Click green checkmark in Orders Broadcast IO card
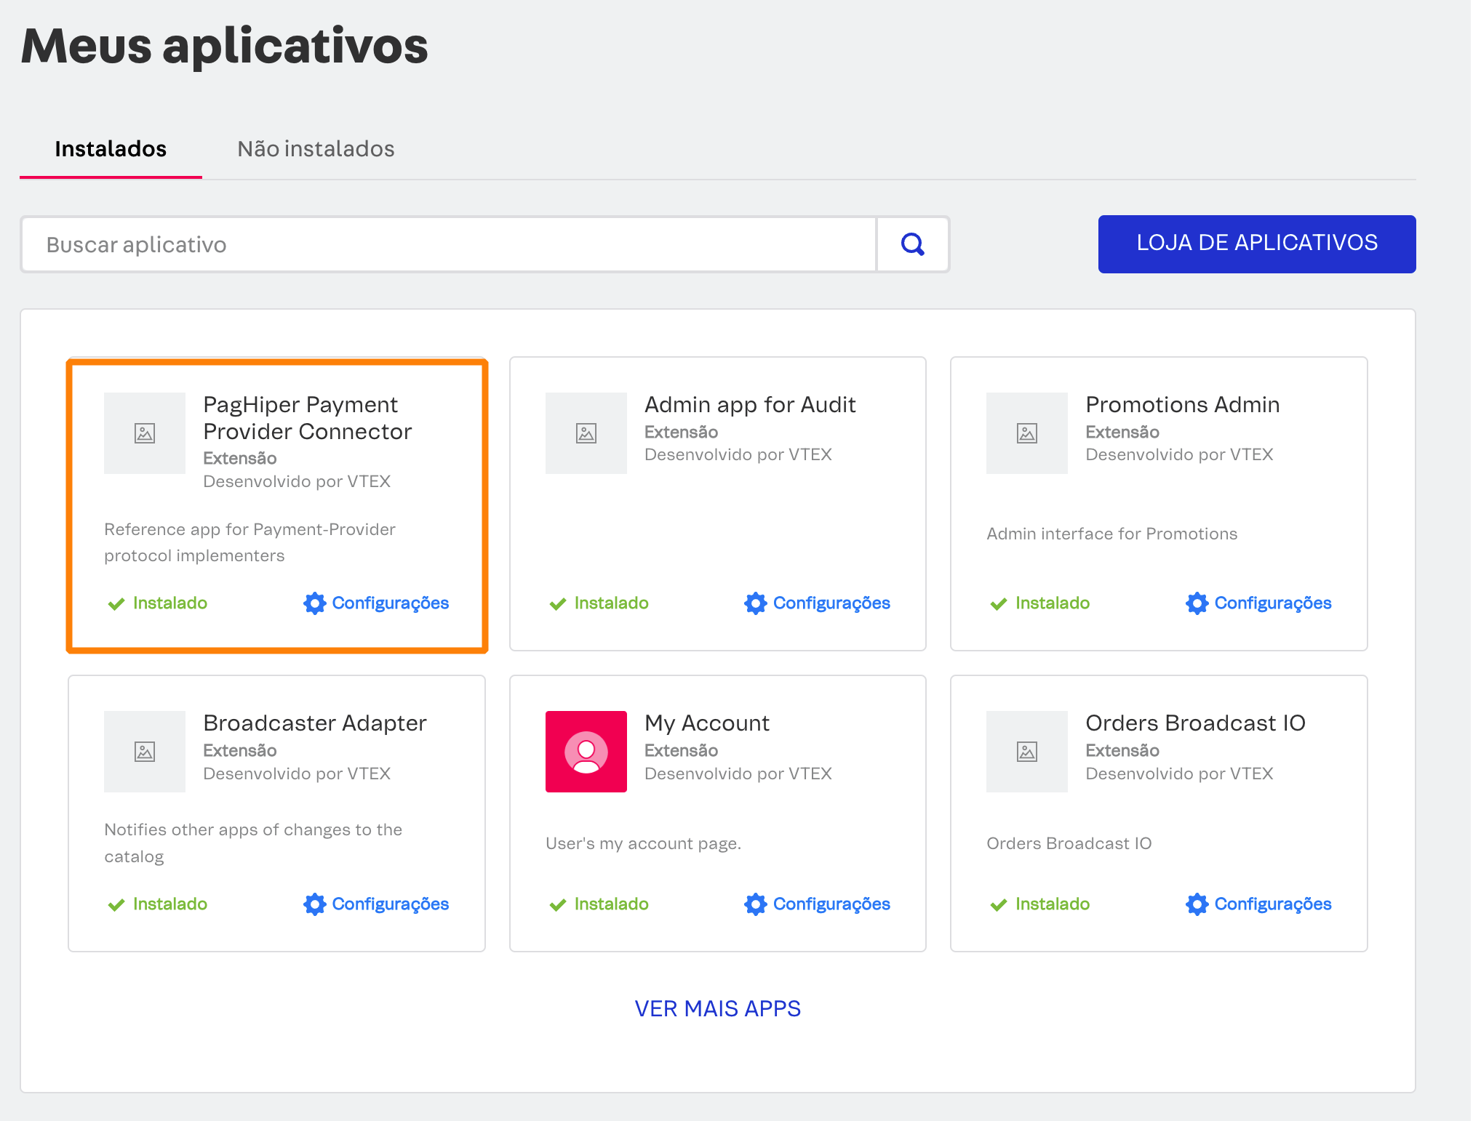 999,905
